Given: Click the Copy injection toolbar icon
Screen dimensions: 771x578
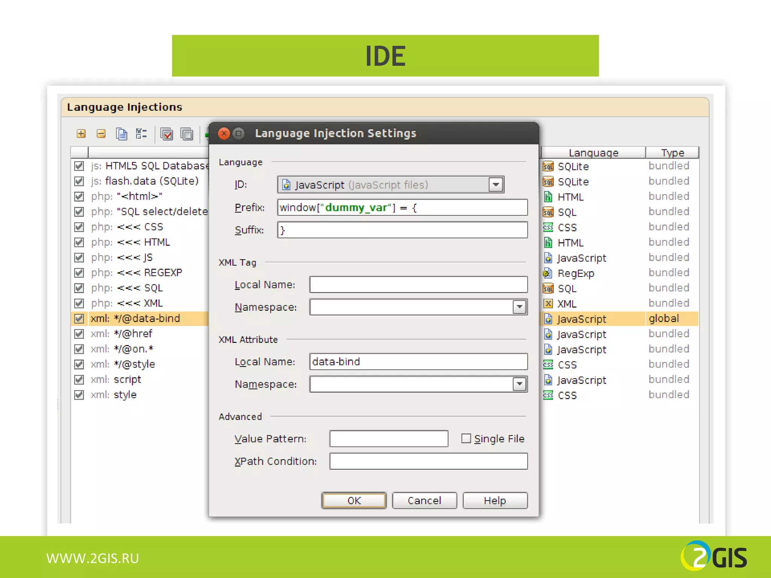Looking at the screenshot, I should 121,134.
